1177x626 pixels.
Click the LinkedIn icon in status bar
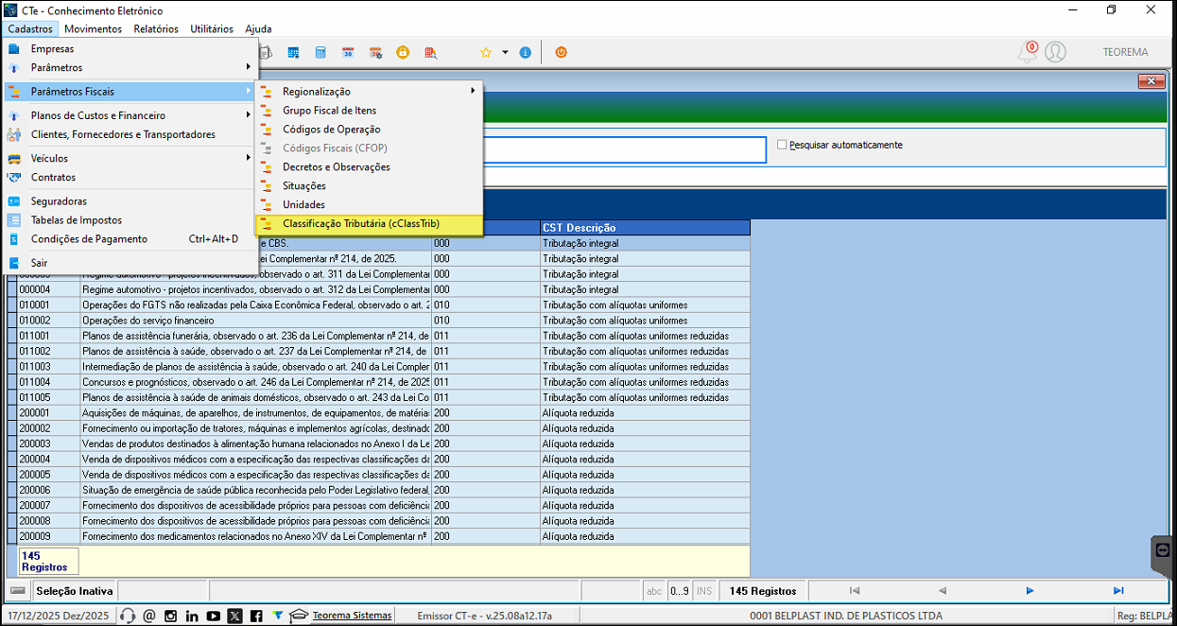[192, 617]
